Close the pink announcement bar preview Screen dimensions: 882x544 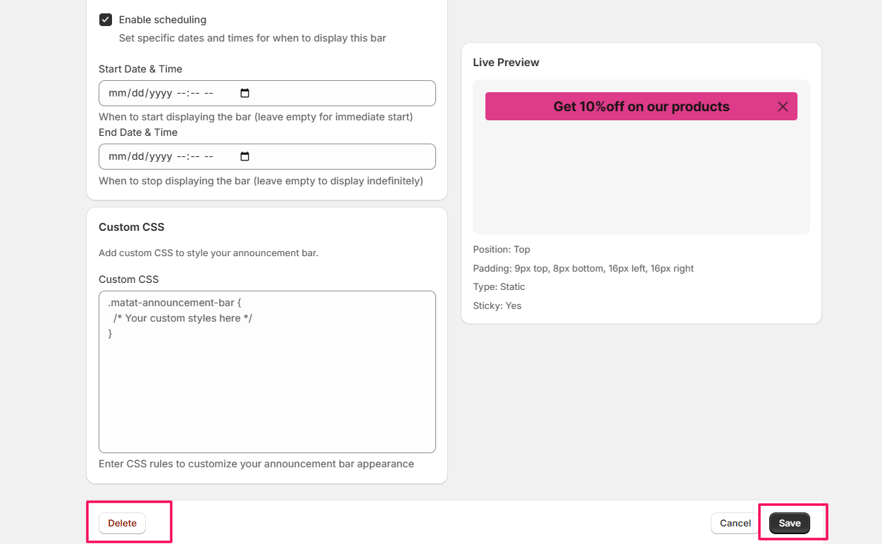click(x=783, y=107)
